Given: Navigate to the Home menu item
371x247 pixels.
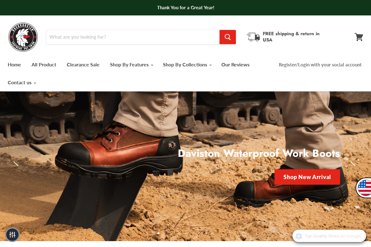Looking at the screenshot, I should click(x=14, y=65).
